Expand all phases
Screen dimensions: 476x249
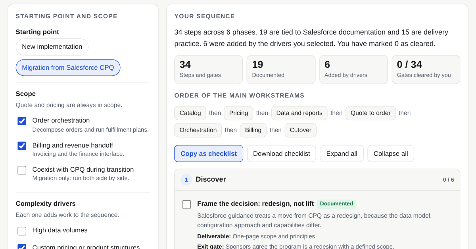coord(342,153)
